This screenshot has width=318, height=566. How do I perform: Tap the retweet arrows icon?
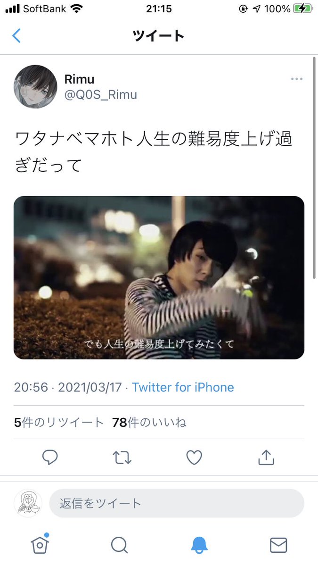pyautogui.click(x=122, y=457)
